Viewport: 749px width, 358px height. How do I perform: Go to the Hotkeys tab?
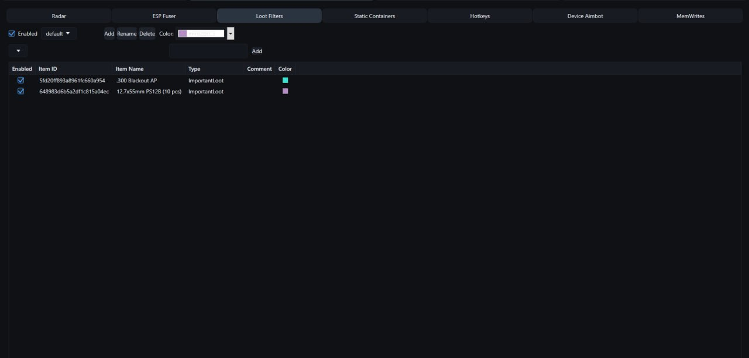tap(480, 16)
